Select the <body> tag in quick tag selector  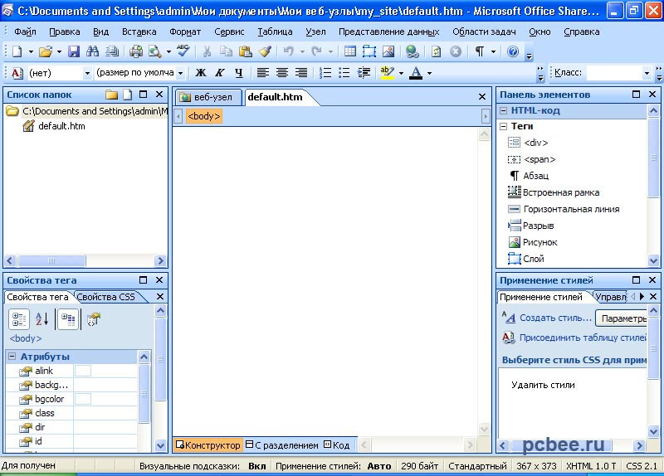point(204,116)
